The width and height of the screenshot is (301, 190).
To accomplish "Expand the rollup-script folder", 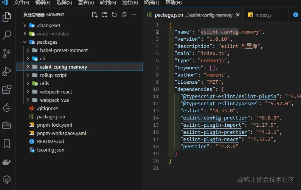I will [x=28, y=75].
